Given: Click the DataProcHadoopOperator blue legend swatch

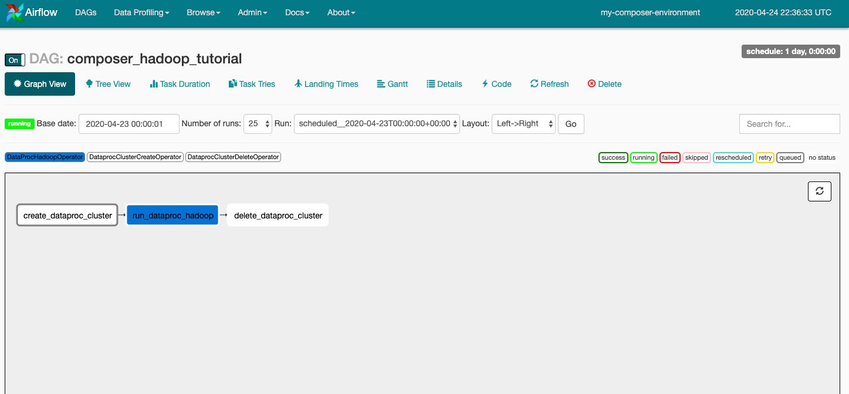Looking at the screenshot, I should tap(45, 157).
